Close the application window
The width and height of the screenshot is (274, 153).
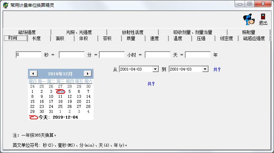pyautogui.click(x=263, y=4)
